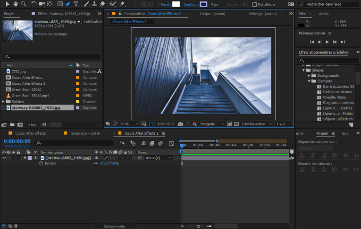
Task: Collapse the Shapes presets folder
Action: click(303, 70)
